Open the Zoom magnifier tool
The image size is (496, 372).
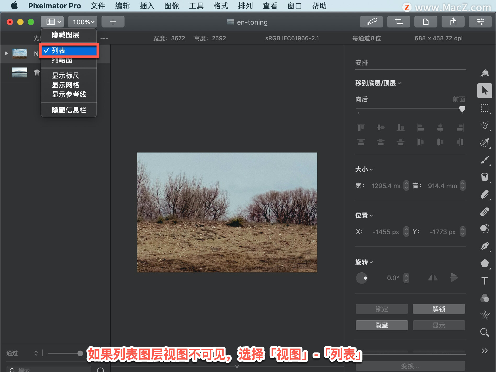(484, 332)
